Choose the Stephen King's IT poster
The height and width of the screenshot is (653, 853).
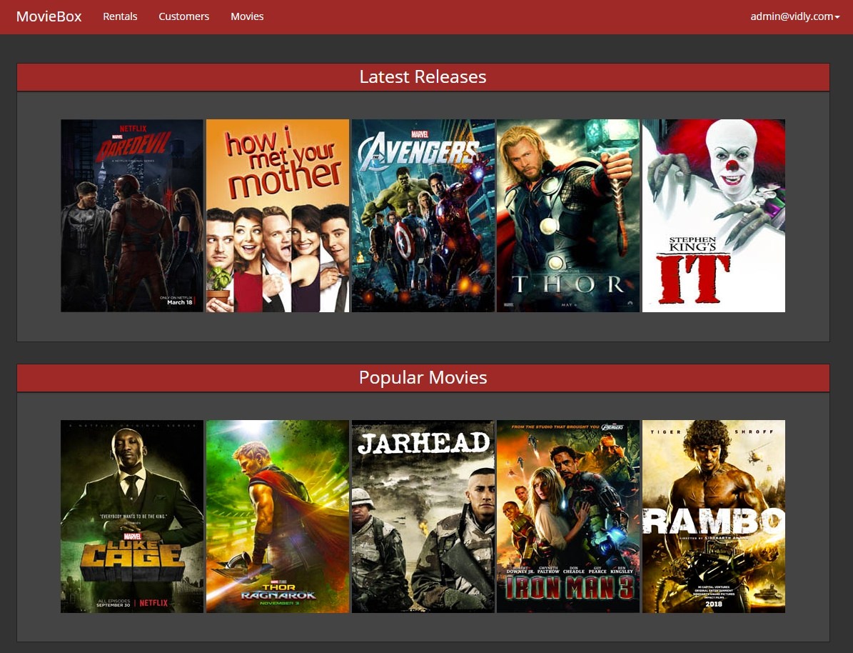coord(714,216)
